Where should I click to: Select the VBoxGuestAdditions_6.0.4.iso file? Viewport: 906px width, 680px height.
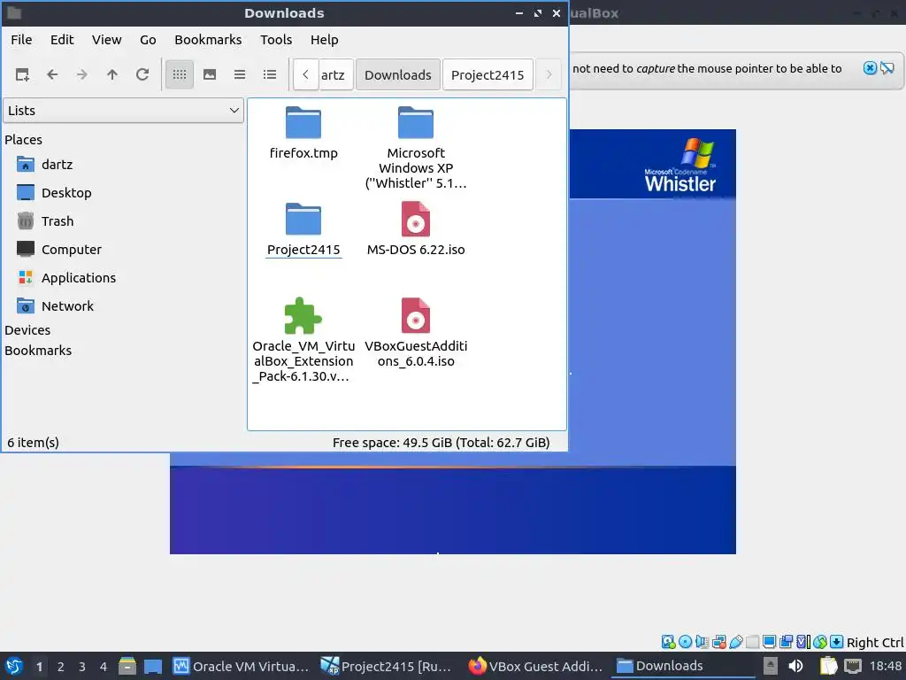click(x=416, y=333)
